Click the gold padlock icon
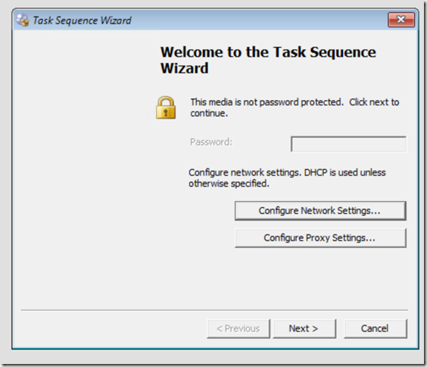The image size is (427, 367). (x=166, y=108)
